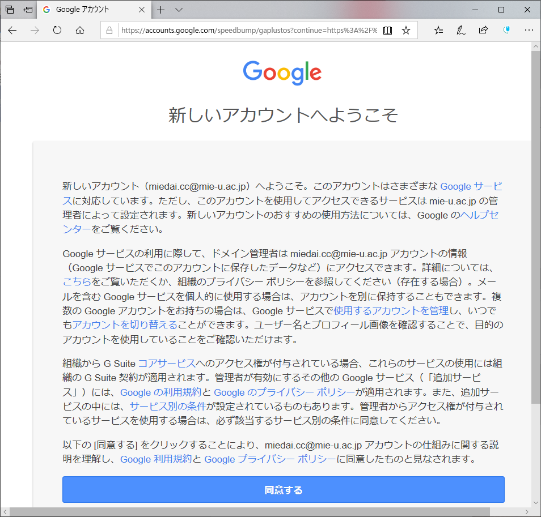Open a new tab with the plus button
Image resolution: width=541 pixels, height=517 pixels.
161,10
